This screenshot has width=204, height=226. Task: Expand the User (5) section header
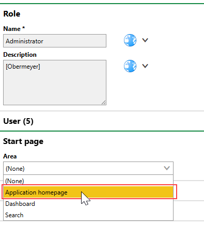tap(18, 121)
